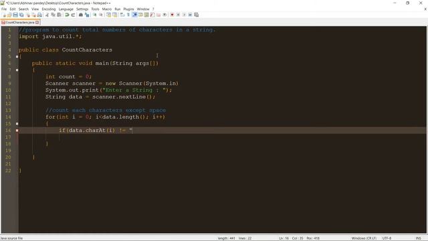Click the macro Playback icon
The image size is (428, 241).
(x=184, y=15)
